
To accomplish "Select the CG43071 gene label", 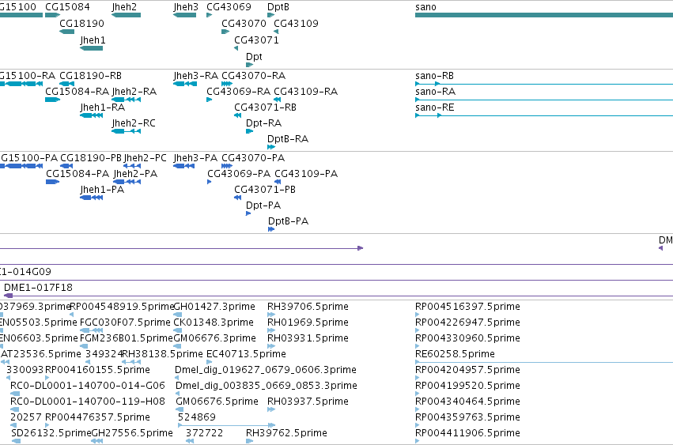I will tap(256, 40).
